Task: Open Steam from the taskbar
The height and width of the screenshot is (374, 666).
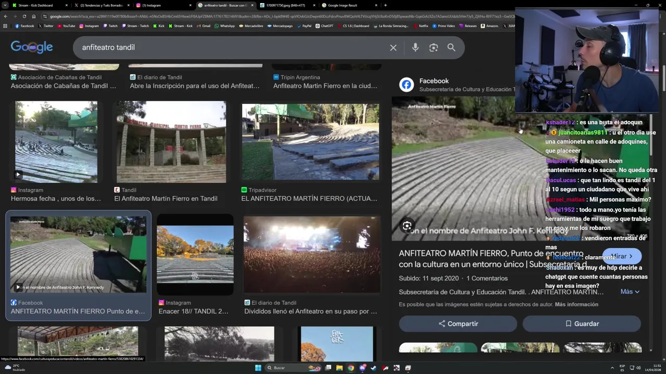Action: tap(374, 368)
